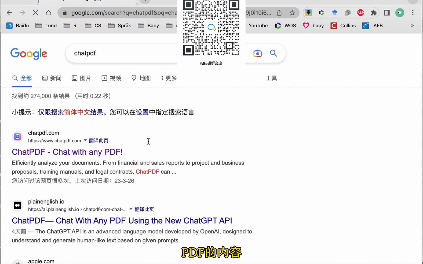The height and width of the screenshot is (264, 423).
Task: Stop loading the page
Action: pos(35,13)
